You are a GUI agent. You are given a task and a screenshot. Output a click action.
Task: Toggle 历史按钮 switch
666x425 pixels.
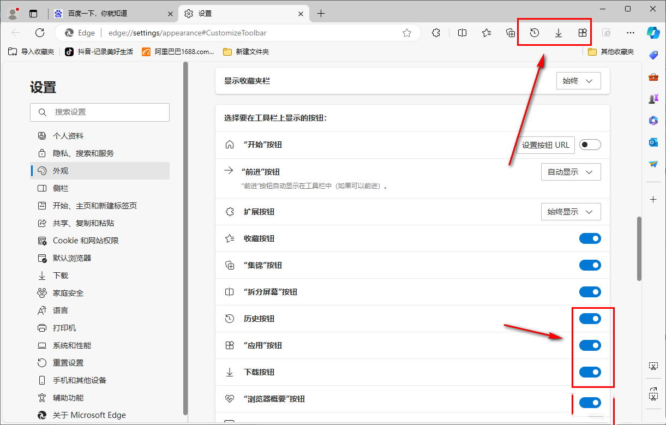tap(590, 319)
